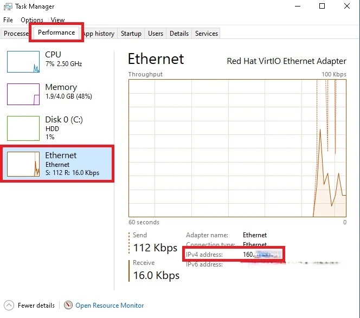Open the View menu
Viewport: 360px width, 318px height.
point(57,20)
